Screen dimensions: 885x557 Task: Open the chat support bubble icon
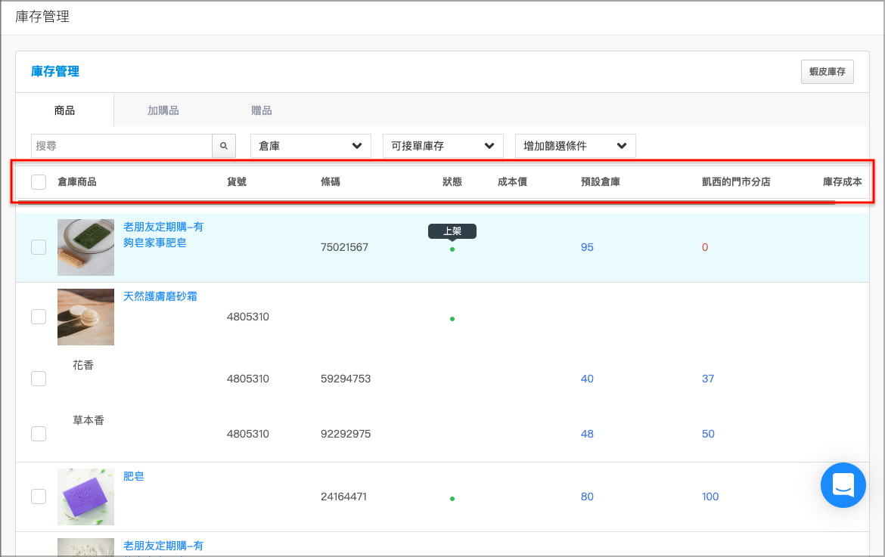pos(843,485)
